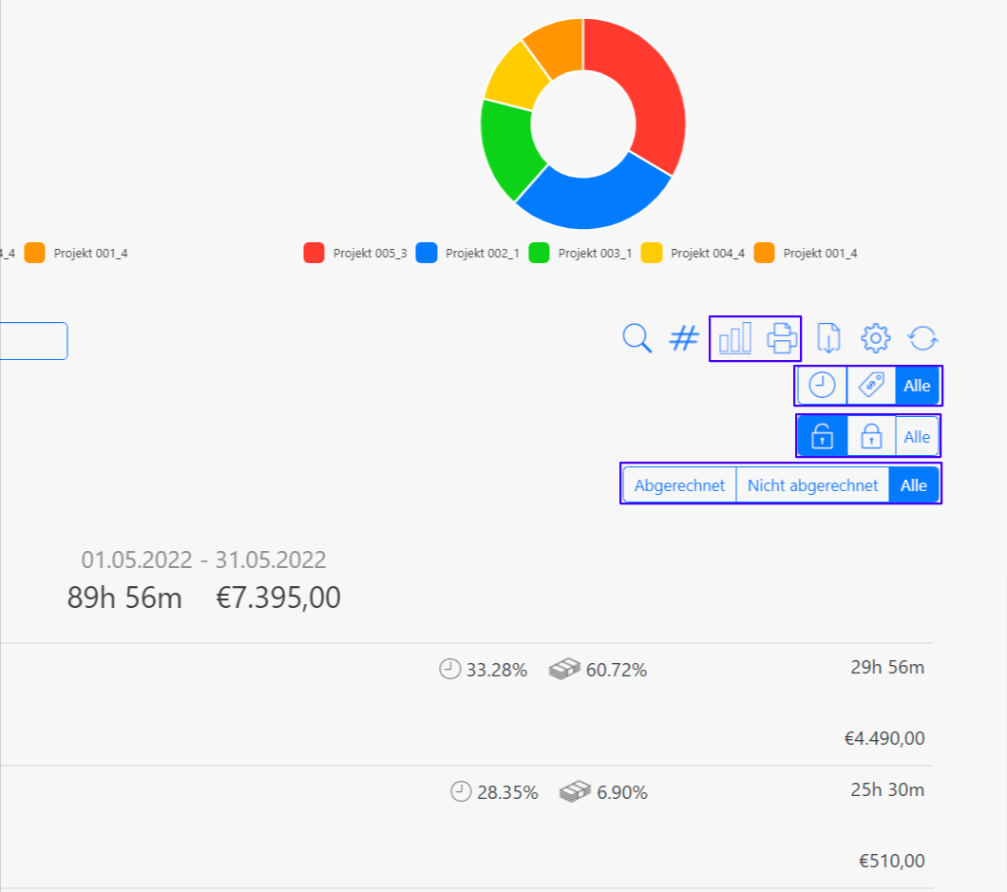Click the money stack icon beside 60.72%

point(564,669)
